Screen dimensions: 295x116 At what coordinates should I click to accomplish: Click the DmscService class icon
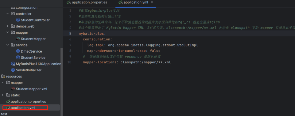[18, 51]
